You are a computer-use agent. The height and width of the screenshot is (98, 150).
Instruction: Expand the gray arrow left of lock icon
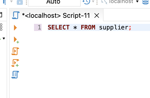(x=11, y=2)
